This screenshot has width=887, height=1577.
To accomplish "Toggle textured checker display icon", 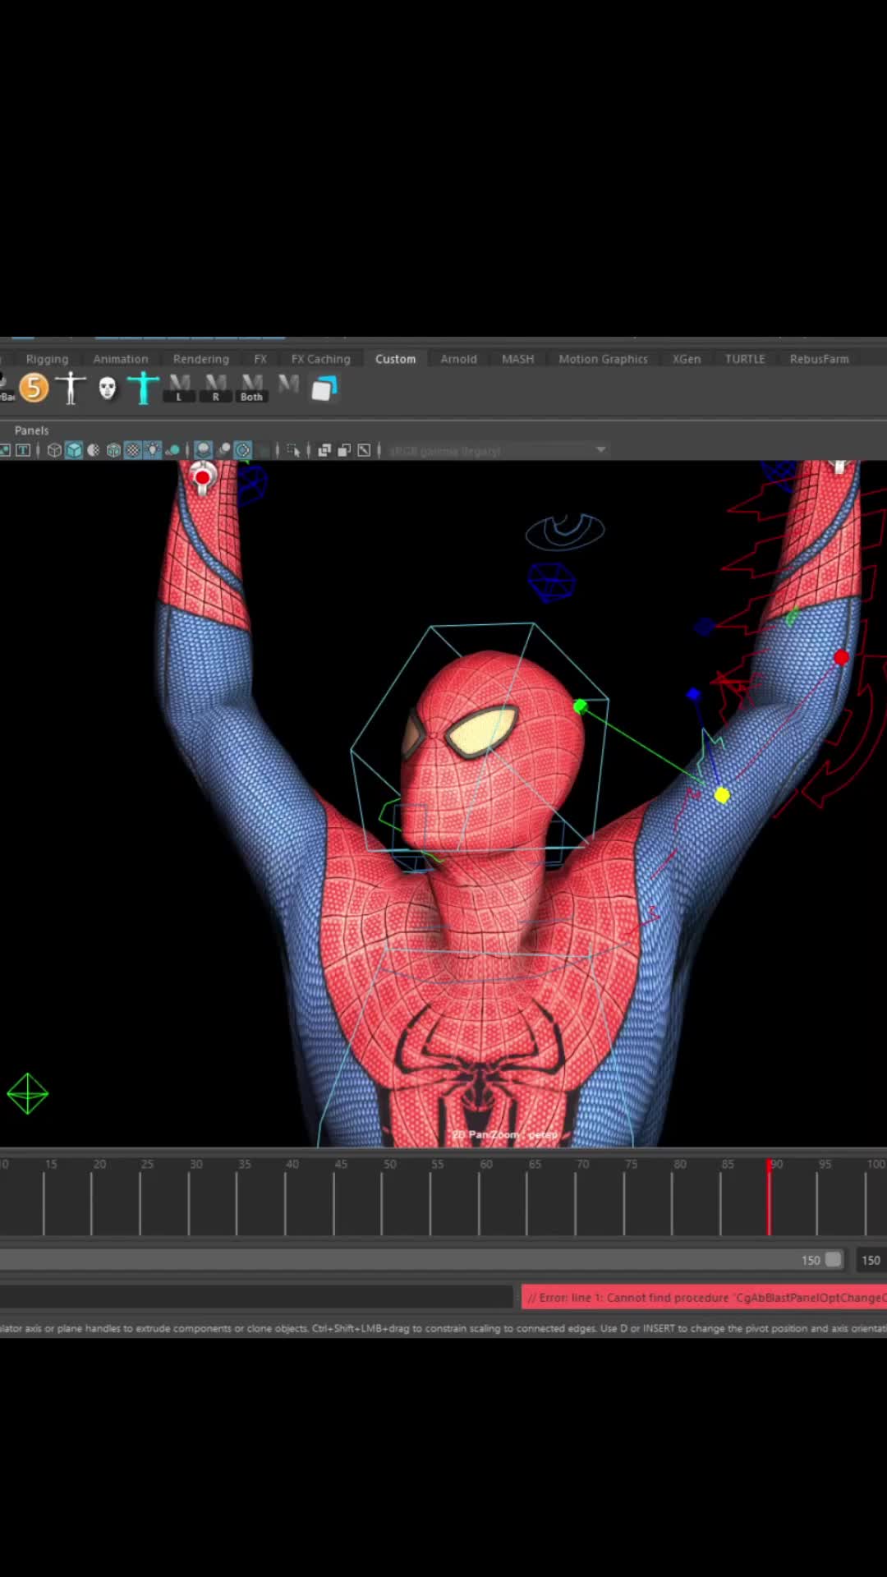I will 132,450.
